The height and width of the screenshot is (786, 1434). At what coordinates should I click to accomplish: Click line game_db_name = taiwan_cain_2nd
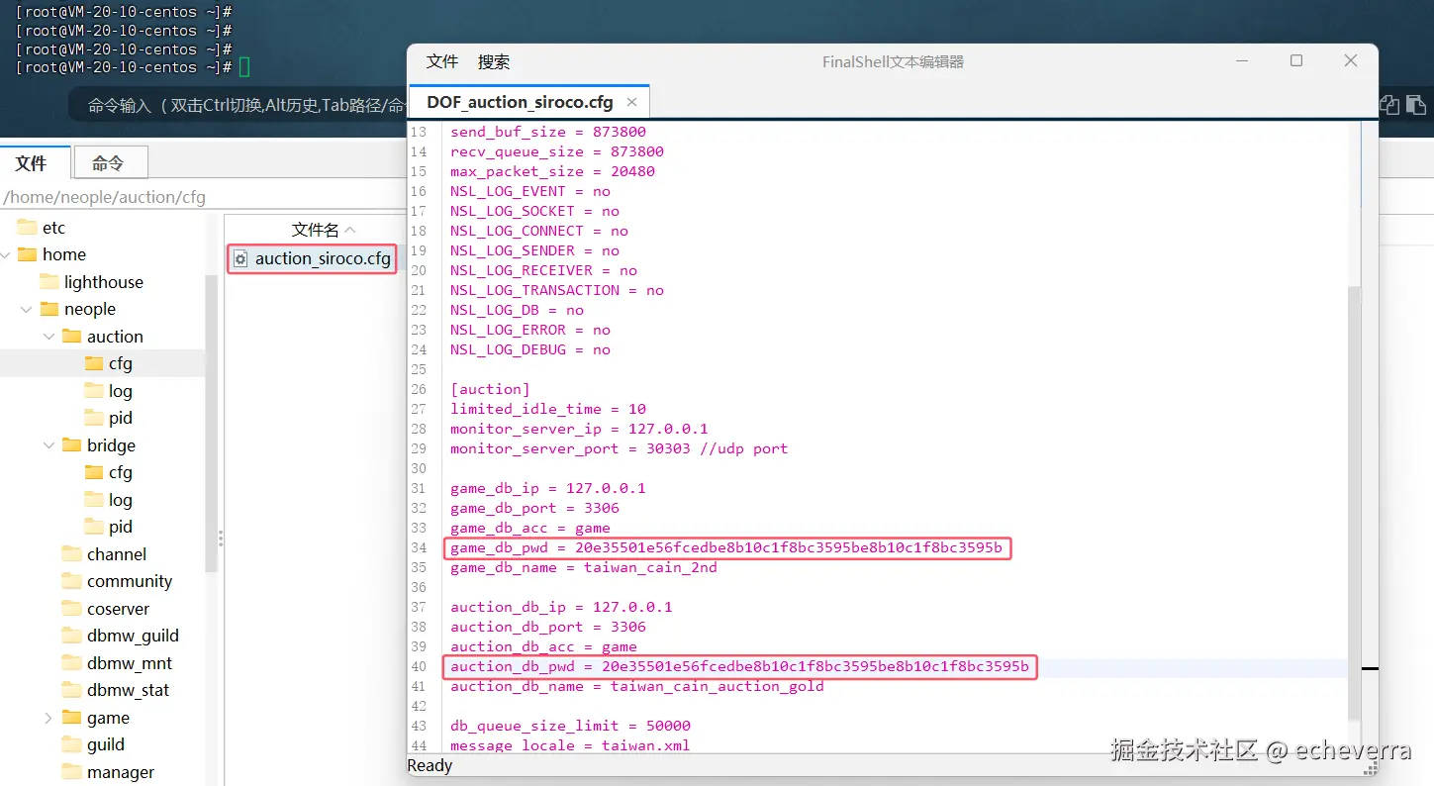point(583,567)
